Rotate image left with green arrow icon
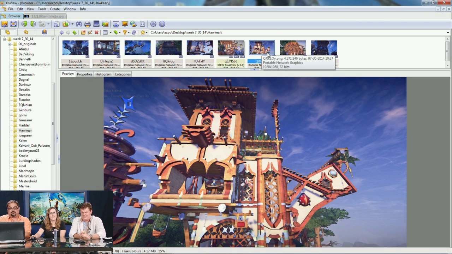Image resolution: width=452 pixels, height=254 pixels. 24,24
